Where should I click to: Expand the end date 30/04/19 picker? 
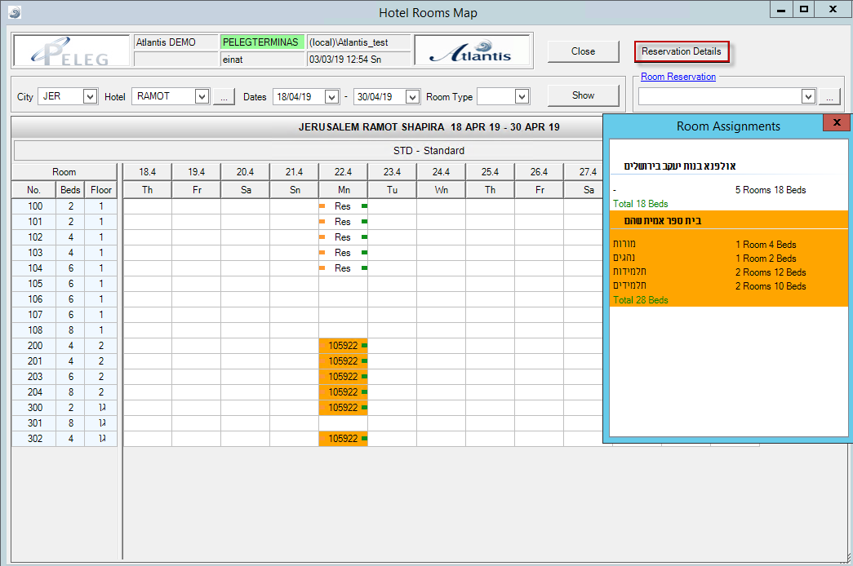point(411,96)
